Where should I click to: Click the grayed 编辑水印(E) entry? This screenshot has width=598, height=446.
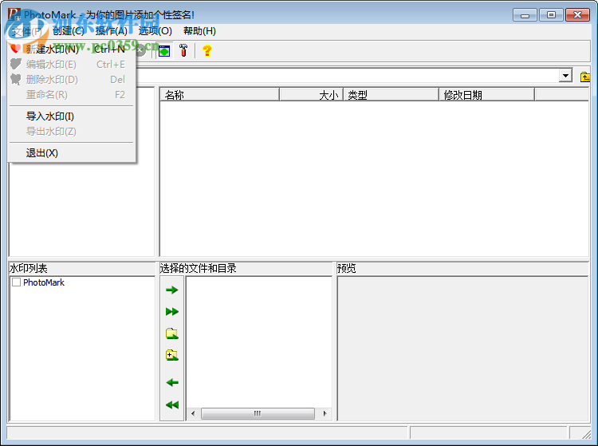tap(72, 65)
